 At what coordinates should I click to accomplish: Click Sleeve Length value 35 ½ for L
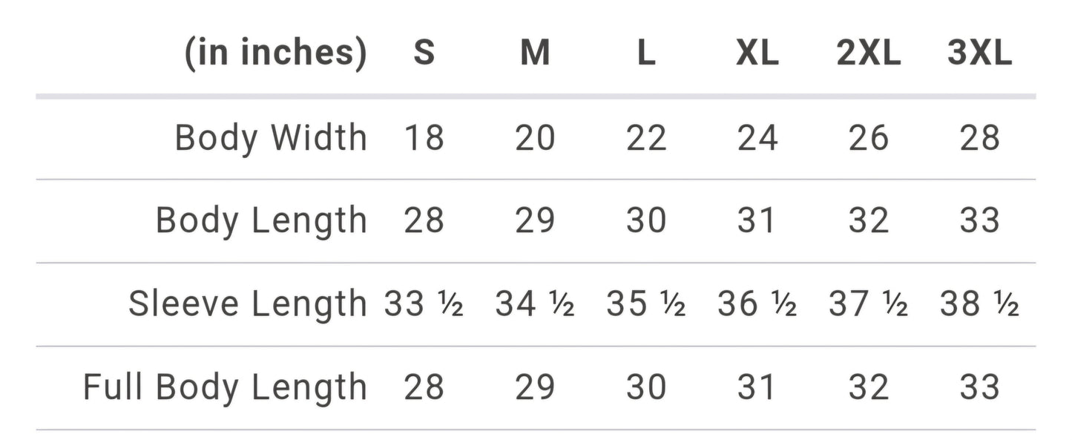point(646,304)
